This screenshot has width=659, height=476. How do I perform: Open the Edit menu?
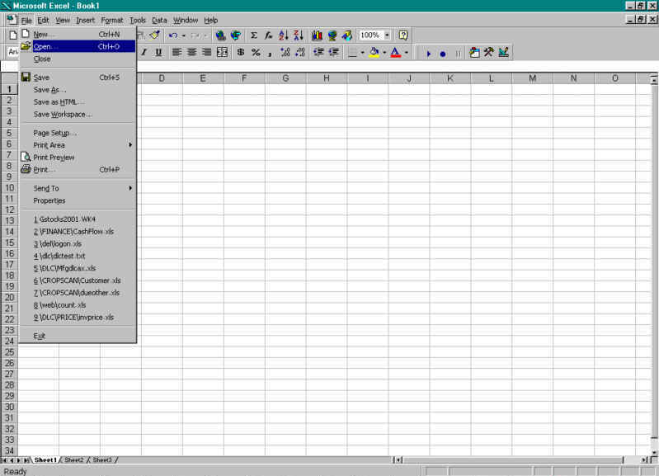click(x=43, y=20)
